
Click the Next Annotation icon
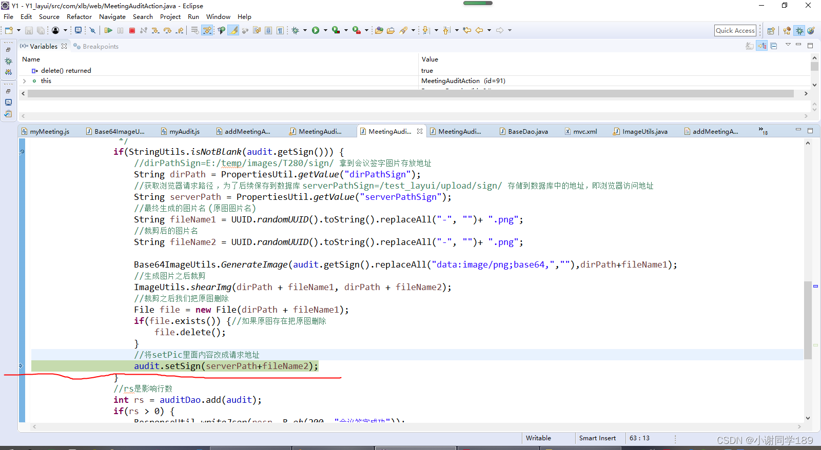coord(426,30)
